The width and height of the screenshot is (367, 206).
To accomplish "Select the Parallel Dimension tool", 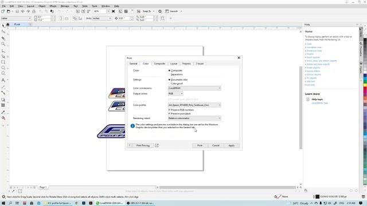I will [3, 87].
